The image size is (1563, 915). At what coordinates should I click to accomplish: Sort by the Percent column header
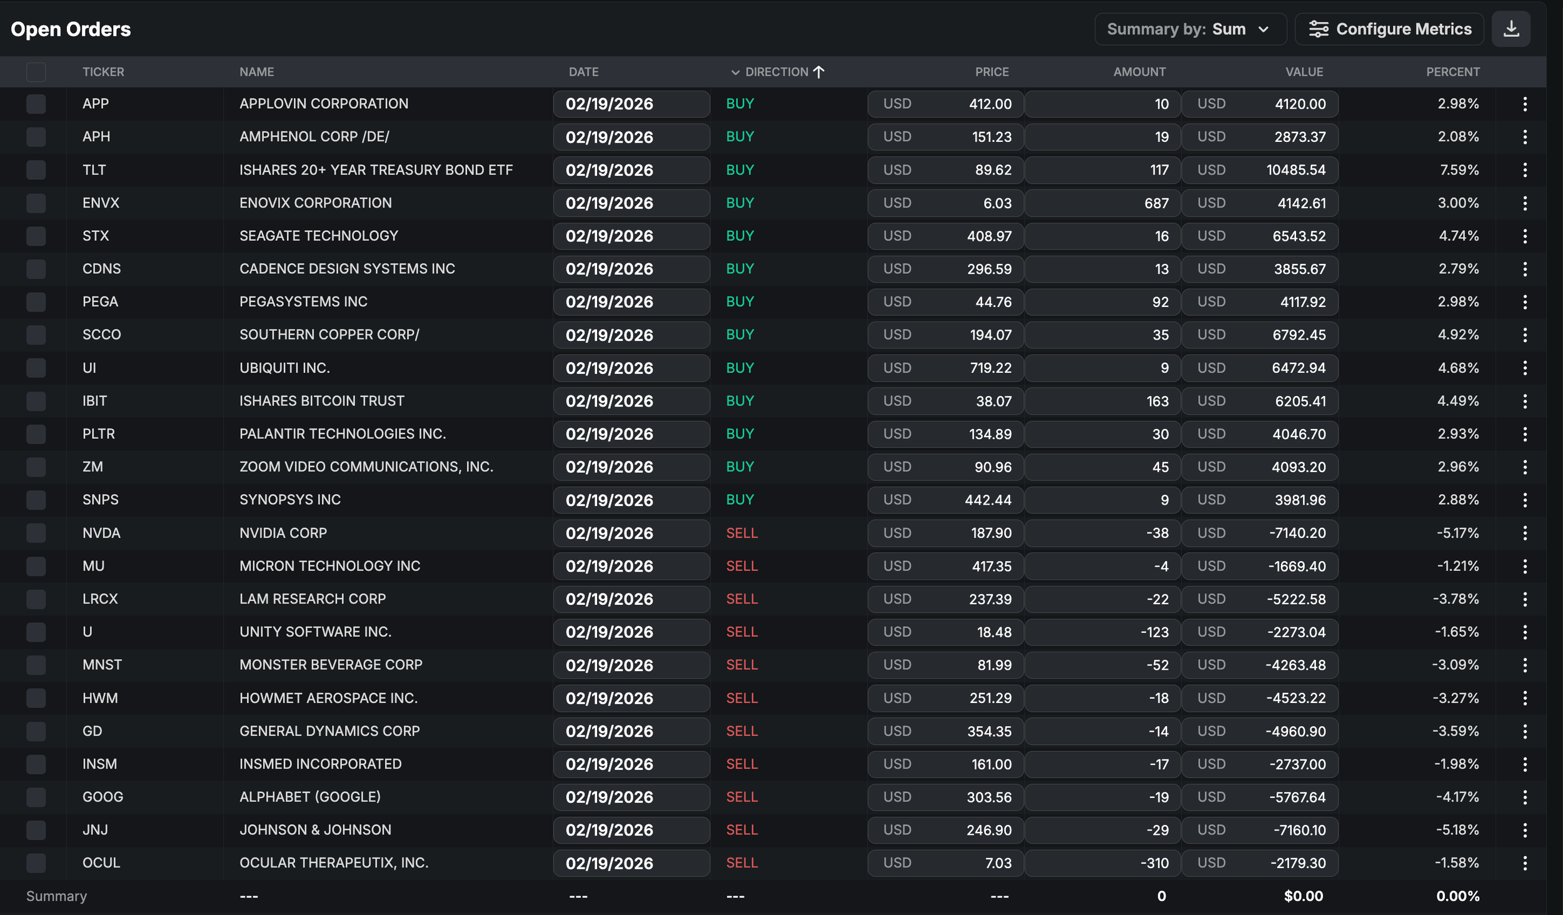(1452, 72)
